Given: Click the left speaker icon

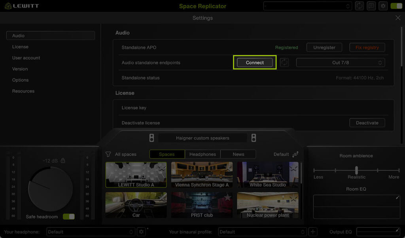Looking at the screenshot, I should [151, 138].
